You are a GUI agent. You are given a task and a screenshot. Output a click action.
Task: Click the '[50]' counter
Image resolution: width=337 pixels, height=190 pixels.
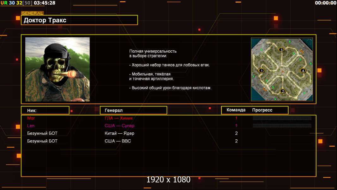[27, 3]
